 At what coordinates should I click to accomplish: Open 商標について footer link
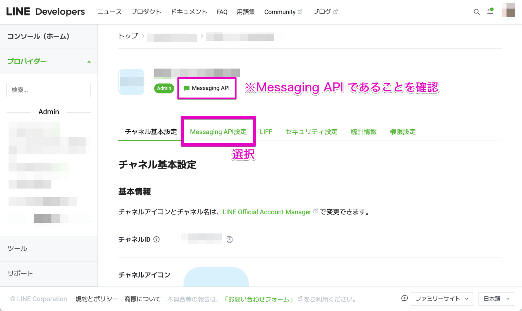point(143,299)
